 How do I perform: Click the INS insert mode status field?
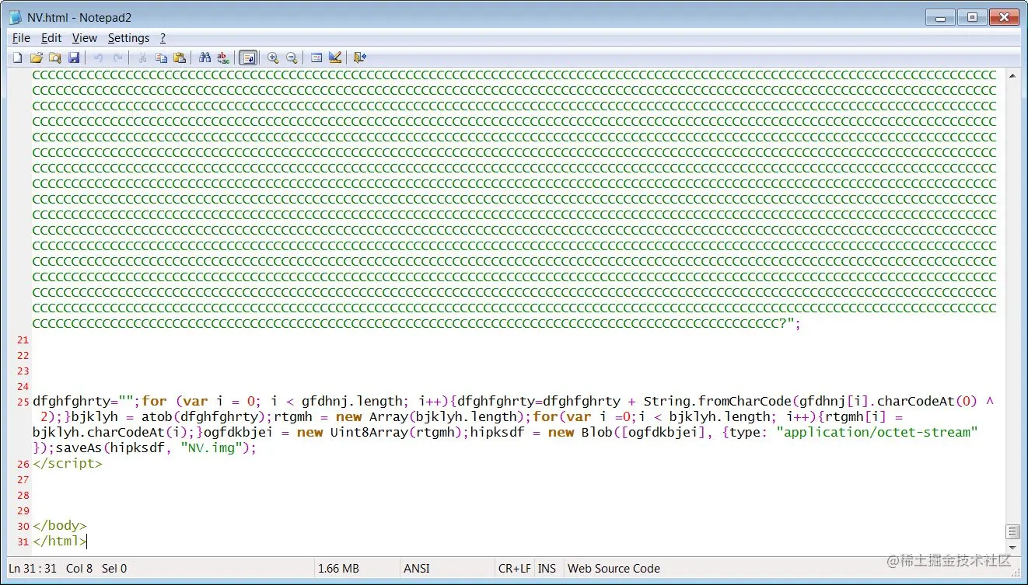547,568
